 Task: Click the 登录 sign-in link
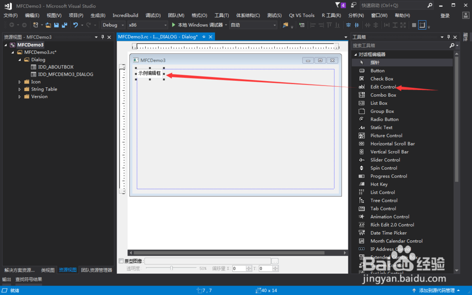pos(445,16)
